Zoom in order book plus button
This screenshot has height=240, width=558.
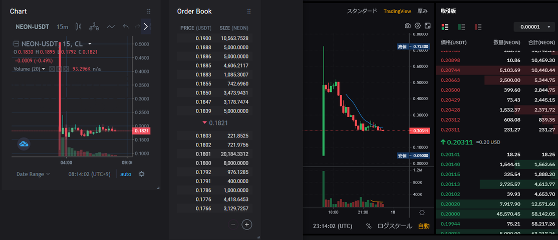click(247, 224)
